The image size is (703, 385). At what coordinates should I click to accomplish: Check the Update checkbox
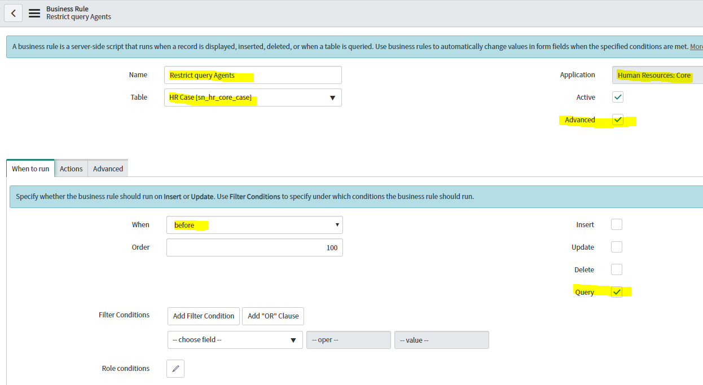(x=616, y=247)
